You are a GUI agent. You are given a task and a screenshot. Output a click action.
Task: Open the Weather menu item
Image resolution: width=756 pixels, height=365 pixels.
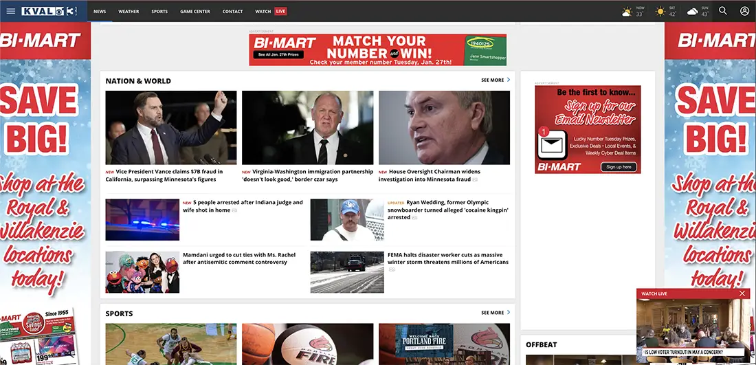pyautogui.click(x=129, y=11)
